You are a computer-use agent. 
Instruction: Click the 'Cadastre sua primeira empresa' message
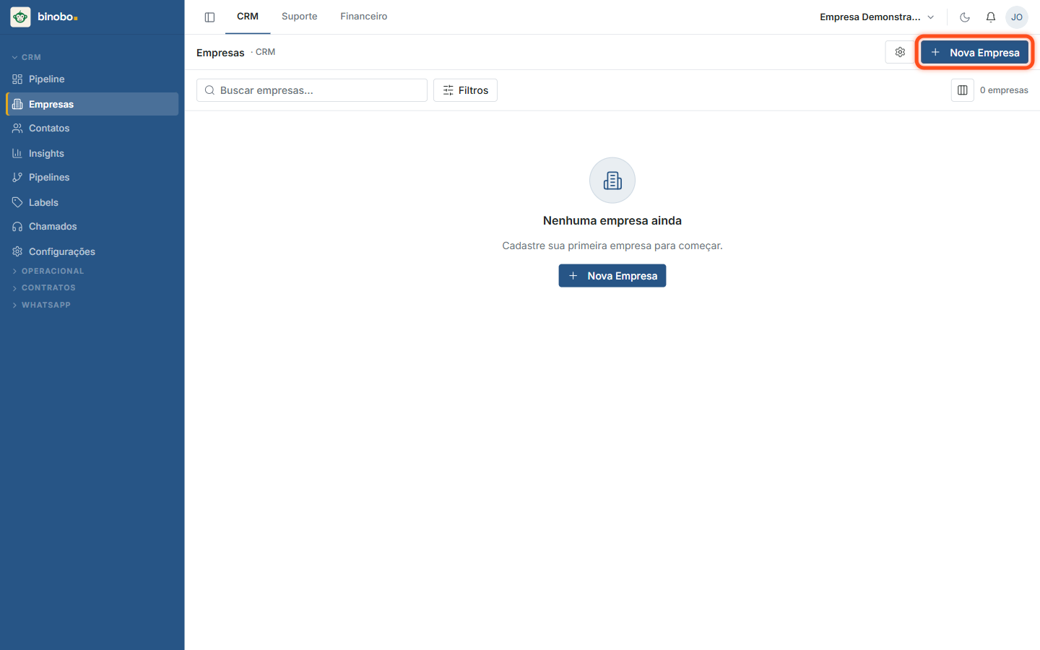tap(612, 246)
